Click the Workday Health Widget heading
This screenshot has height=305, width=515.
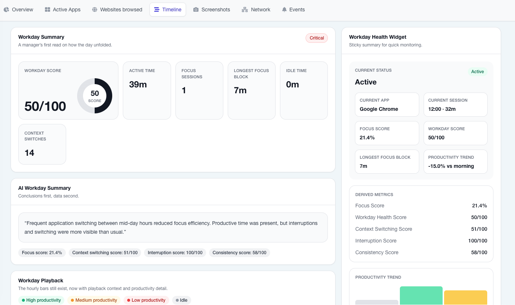(378, 37)
